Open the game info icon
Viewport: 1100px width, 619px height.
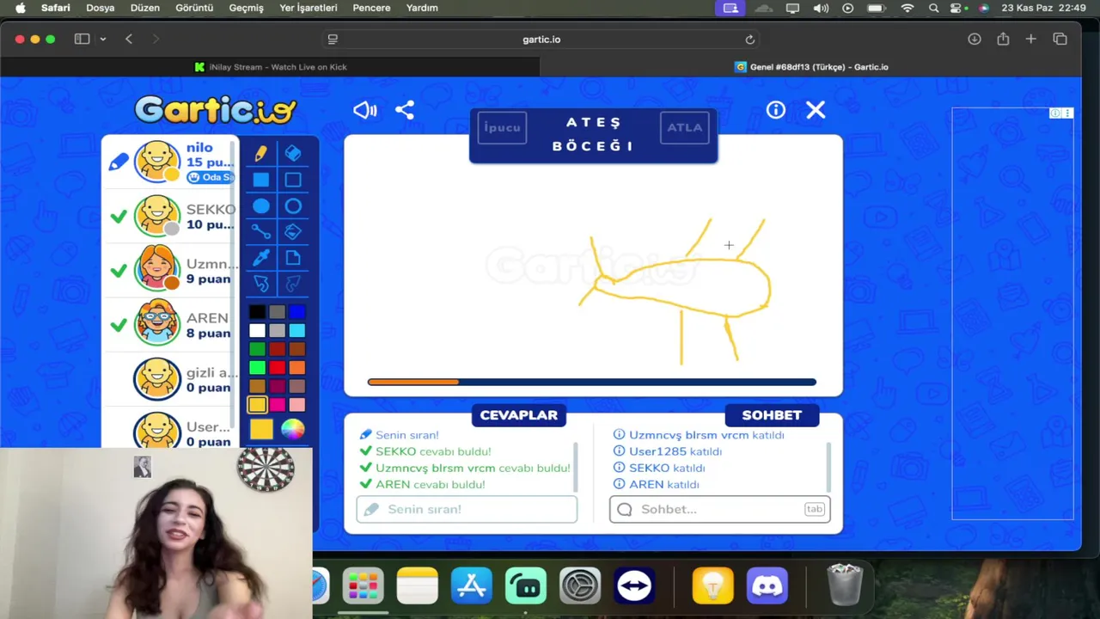pyautogui.click(x=776, y=110)
